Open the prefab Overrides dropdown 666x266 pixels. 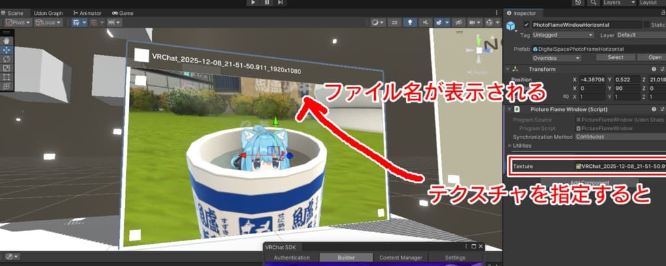coord(557,58)
